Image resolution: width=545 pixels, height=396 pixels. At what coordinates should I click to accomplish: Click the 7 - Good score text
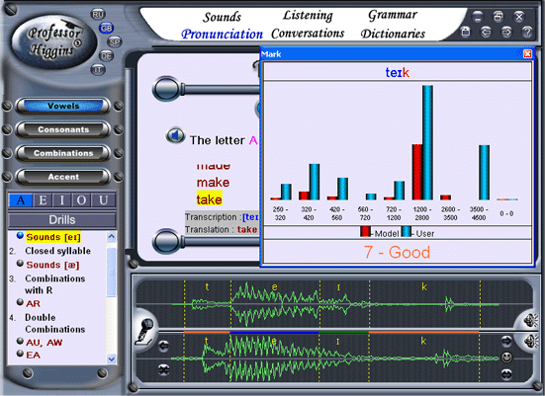pyautogui.click(x=397, y=253)
